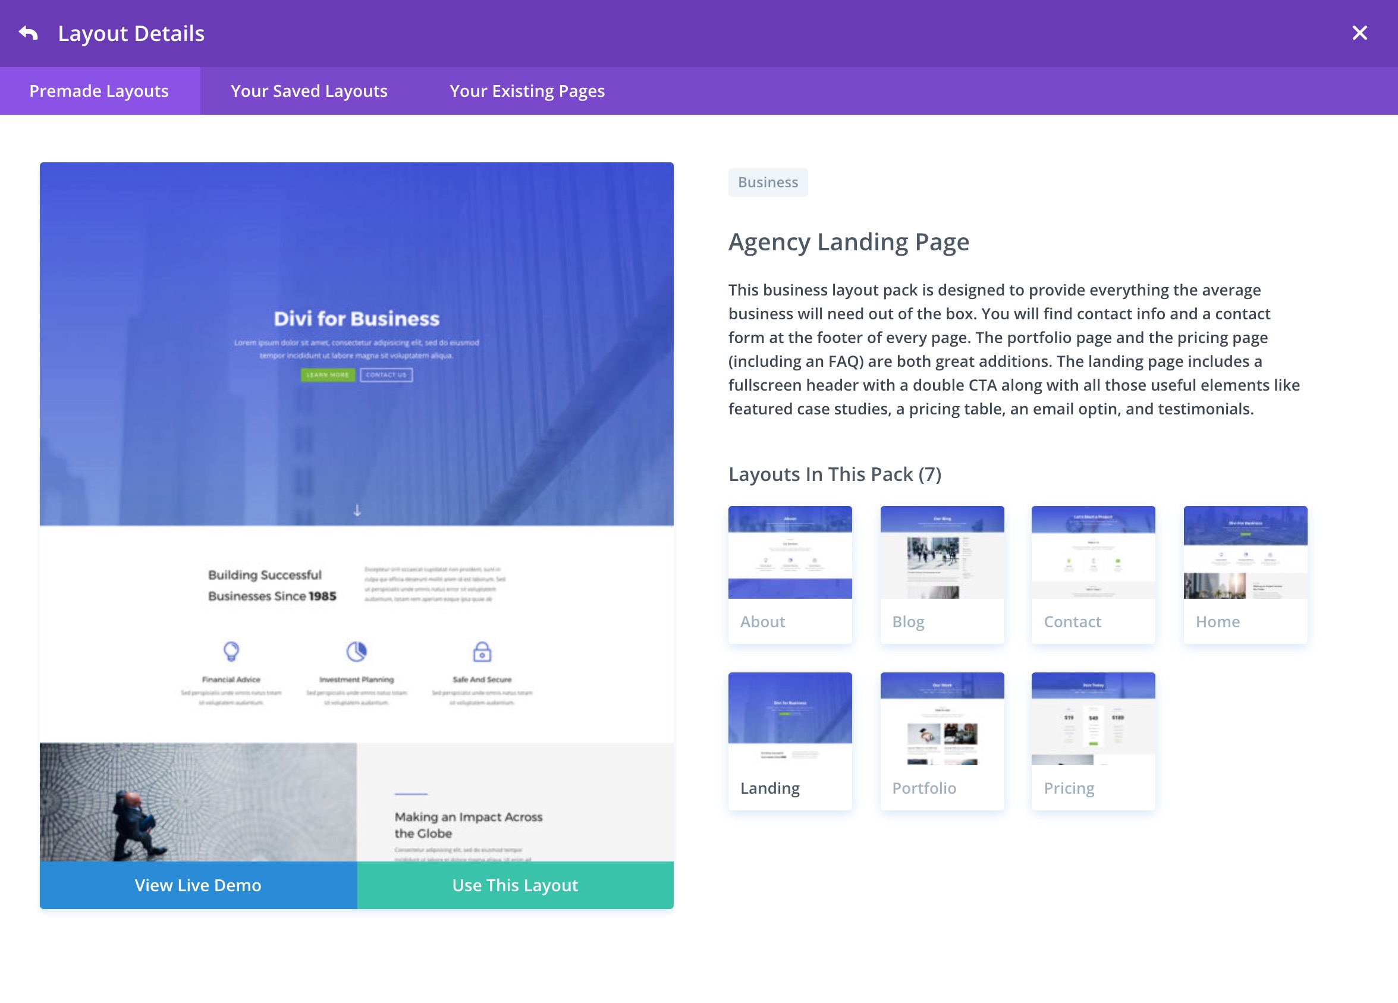The image size is (1398, 1003).
Task: Select the Portfolio layout thumbnail
Action: tap(942, 741)
